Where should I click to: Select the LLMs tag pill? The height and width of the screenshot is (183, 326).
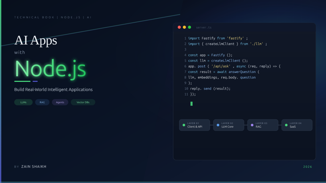pos(23,102)
